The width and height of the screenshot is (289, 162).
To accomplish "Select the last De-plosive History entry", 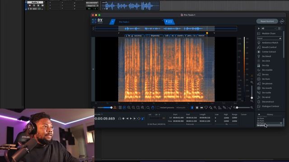I will tap(269, 125).
